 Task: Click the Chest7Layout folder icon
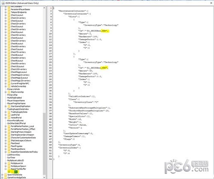coord(9,49)
